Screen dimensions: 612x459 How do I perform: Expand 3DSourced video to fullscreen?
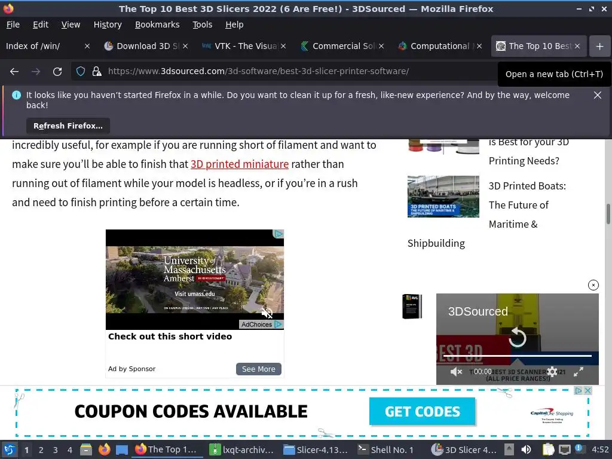[578, 372]
